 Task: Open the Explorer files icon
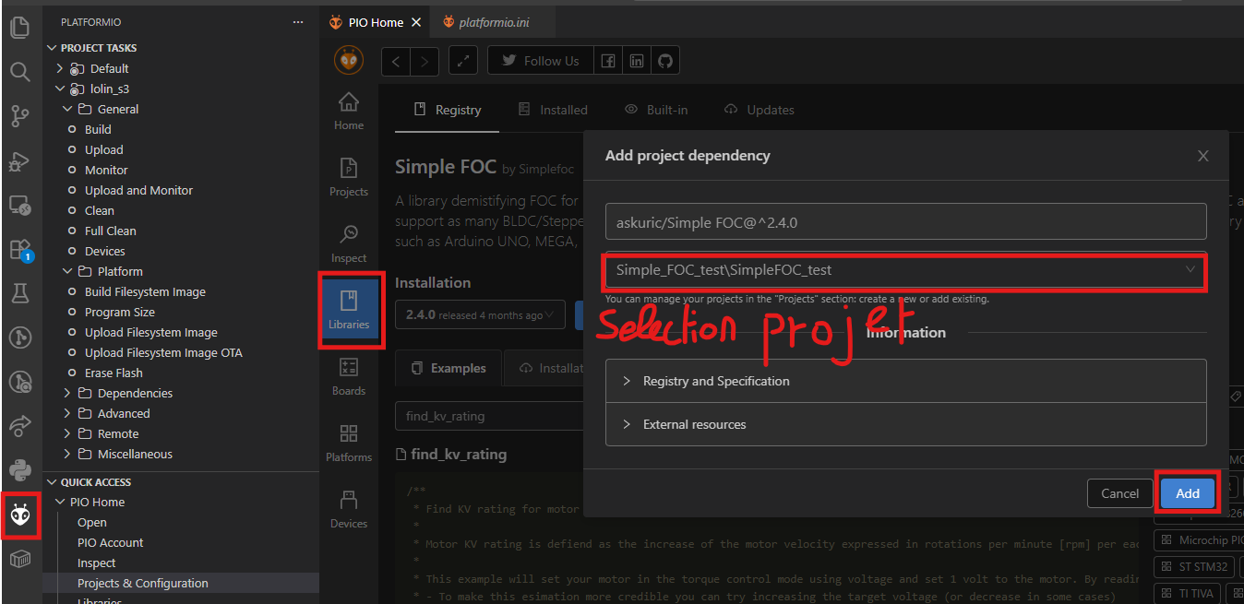point(19,27)
